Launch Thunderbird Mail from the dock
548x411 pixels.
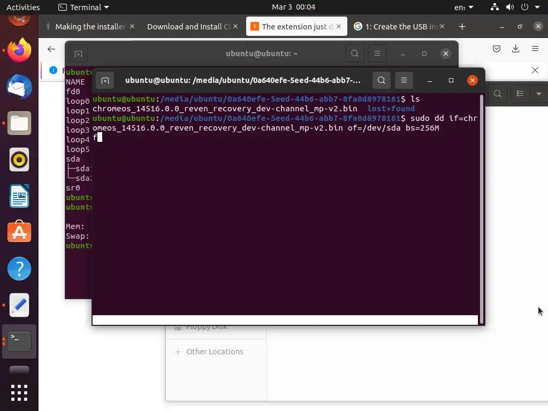(x=19, y=87)
